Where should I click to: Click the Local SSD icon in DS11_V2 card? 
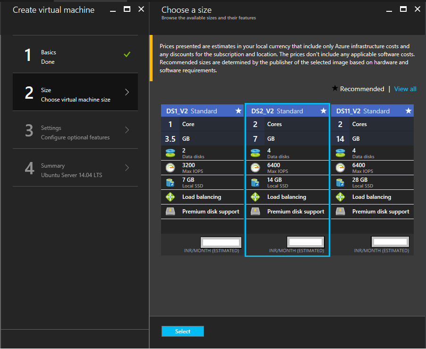pyautogui.click(x=341, y=182)
